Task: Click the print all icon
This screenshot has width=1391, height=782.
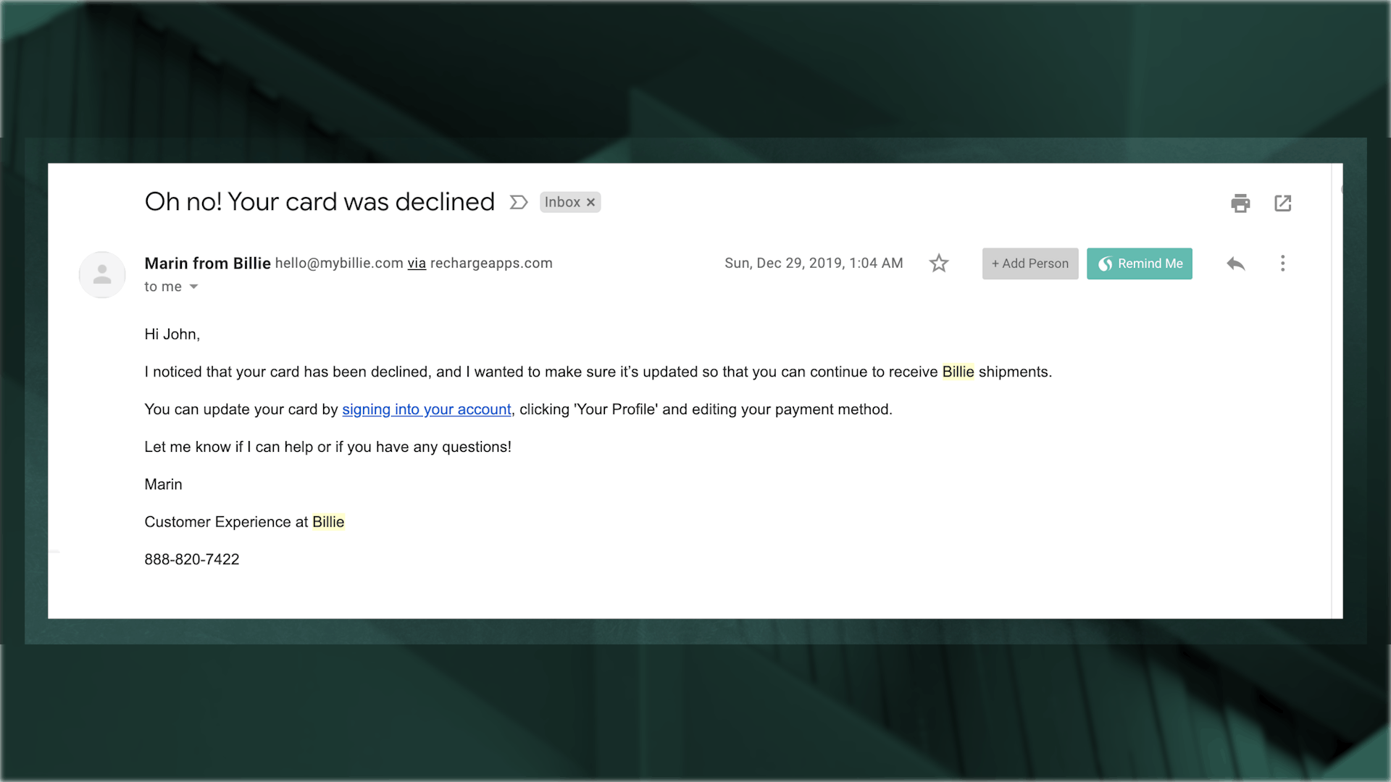Action: (x=1240, y=203)
